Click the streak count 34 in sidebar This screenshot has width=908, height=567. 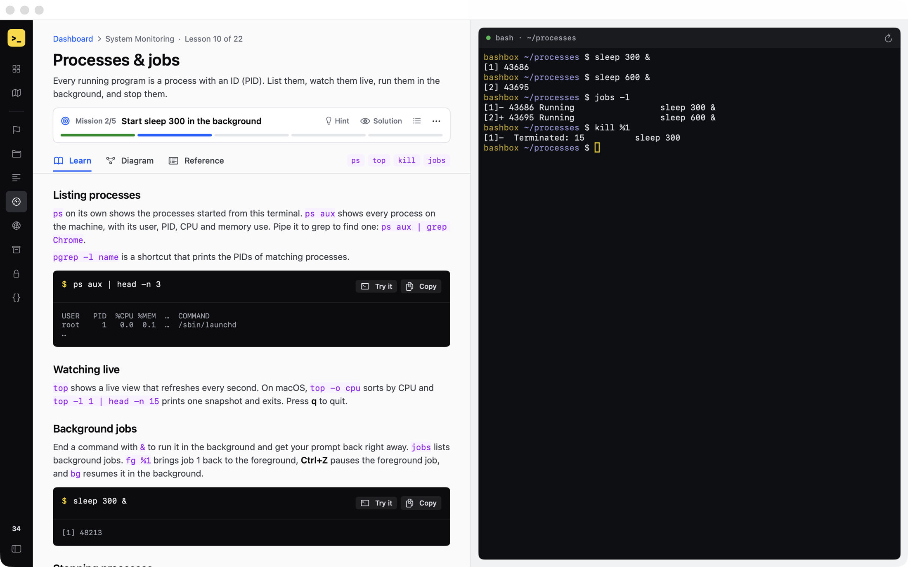(x=17, y=528)
